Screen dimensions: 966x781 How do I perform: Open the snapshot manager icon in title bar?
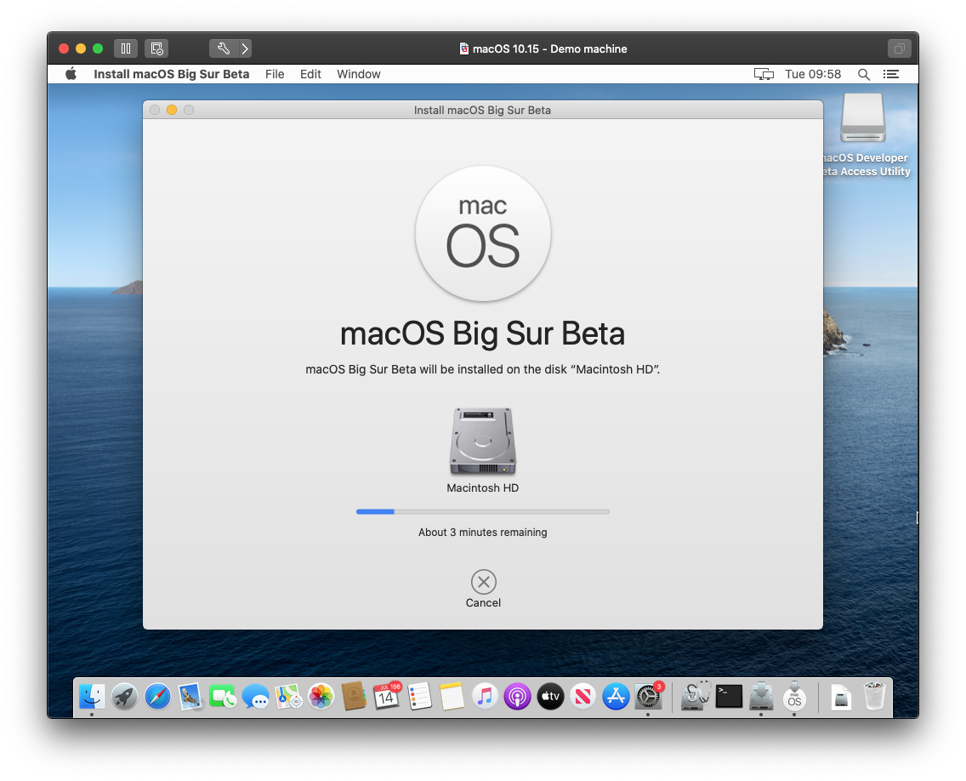coord(156,48)
